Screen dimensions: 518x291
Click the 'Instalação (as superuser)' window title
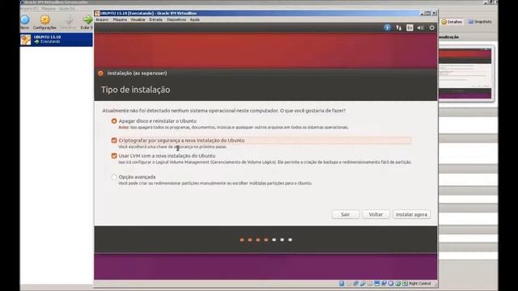(137, 74)
